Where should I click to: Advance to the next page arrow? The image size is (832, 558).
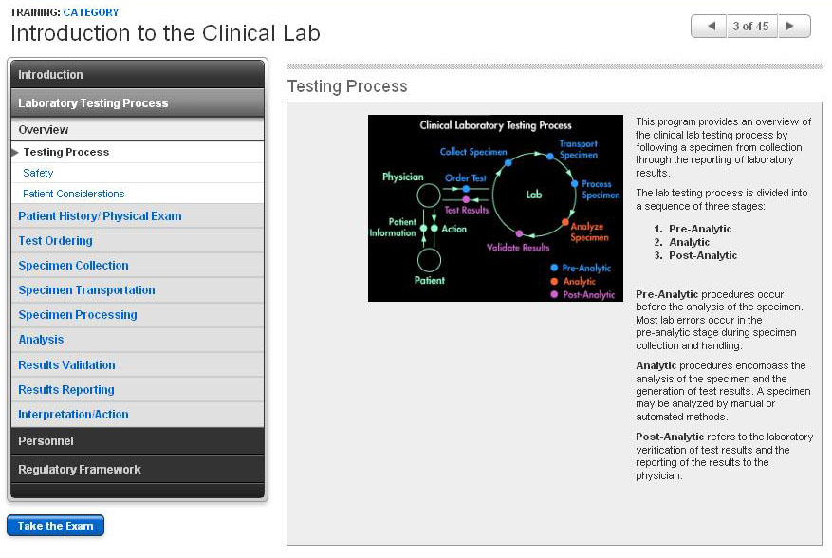point(793,27)
